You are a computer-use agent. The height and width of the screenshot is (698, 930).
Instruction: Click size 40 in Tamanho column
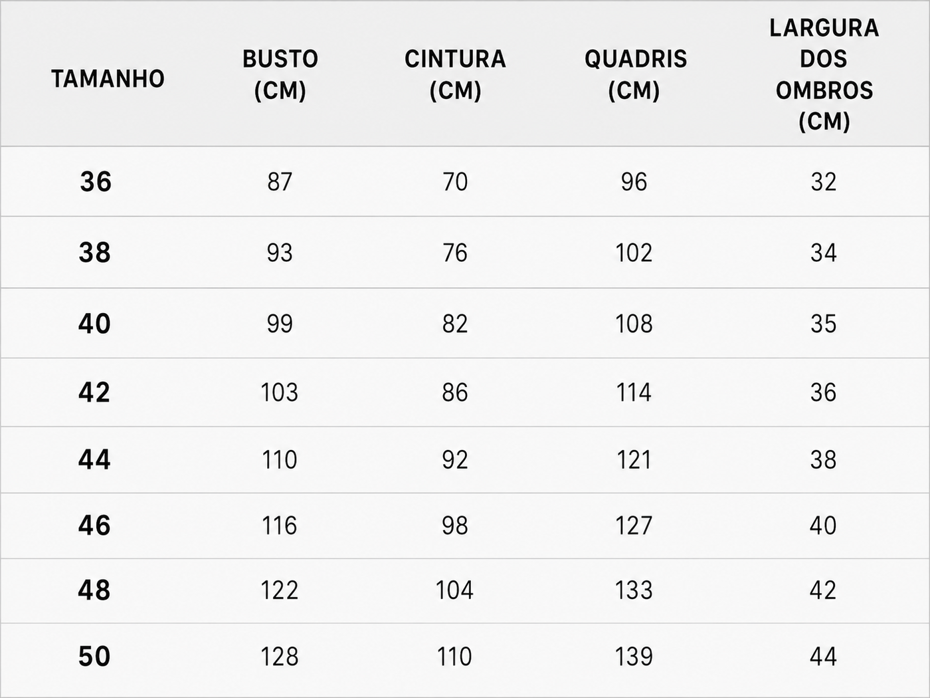tap(94, 324)
